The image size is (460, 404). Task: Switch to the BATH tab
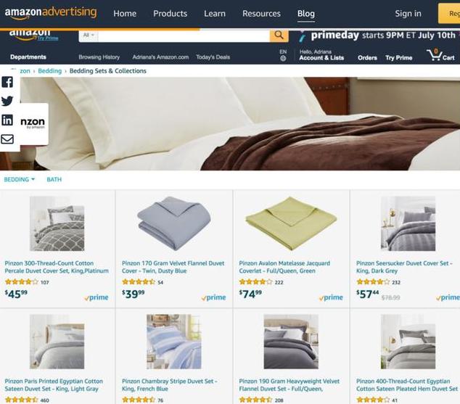click(54, 179)
